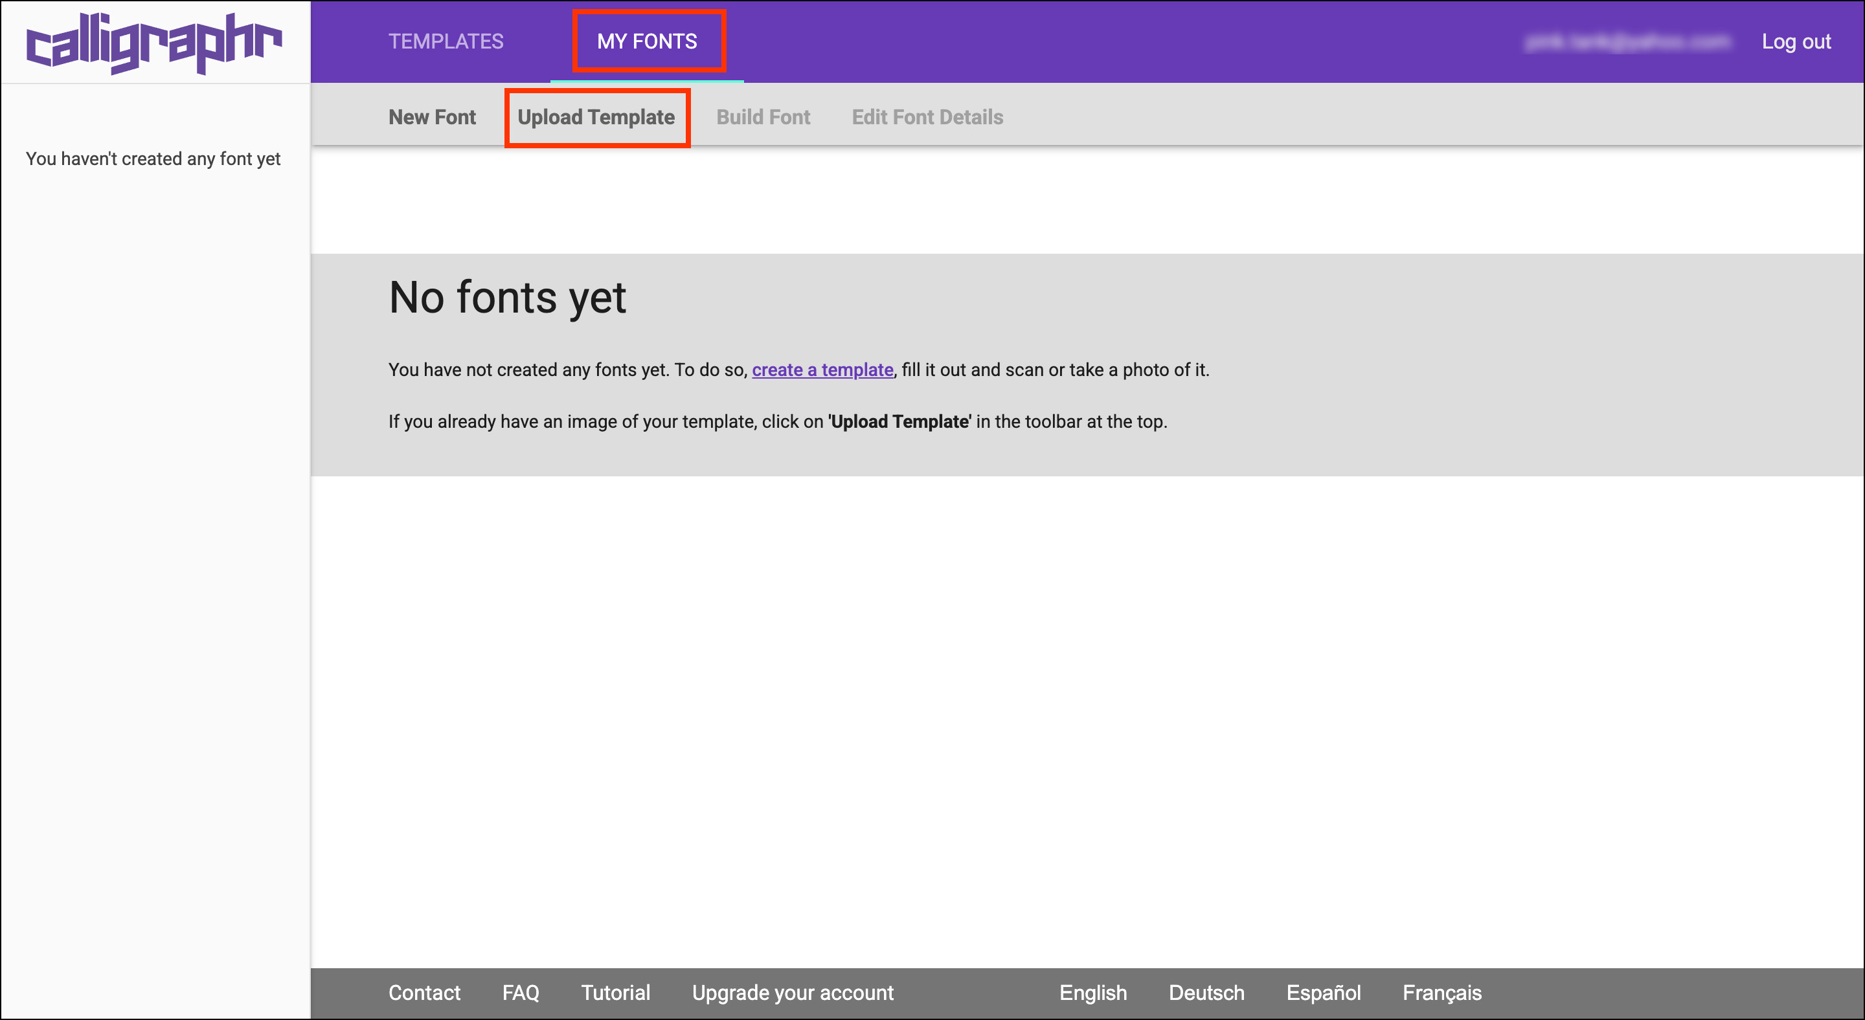Click Upgrade your account
1865x1020 pixels.
click(x=793, y=993)
